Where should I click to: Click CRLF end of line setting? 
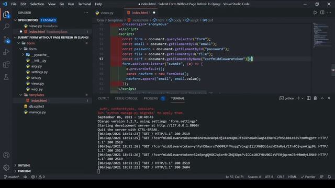click(x=281, y=177)
